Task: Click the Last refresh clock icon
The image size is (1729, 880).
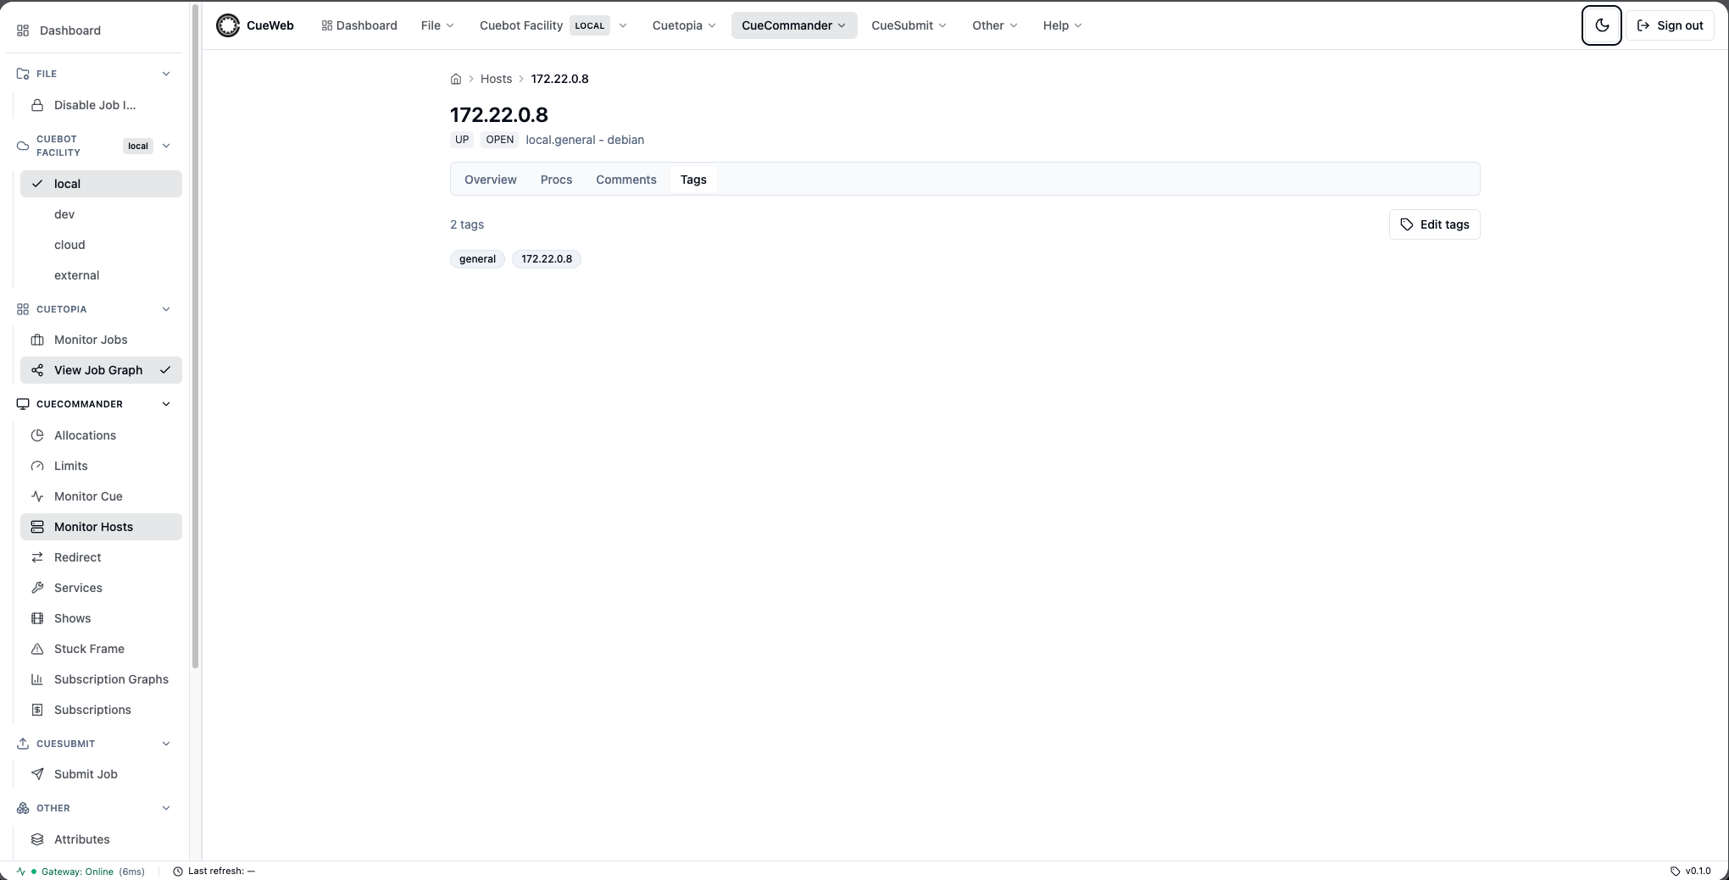Action: [x=178, y=872]
